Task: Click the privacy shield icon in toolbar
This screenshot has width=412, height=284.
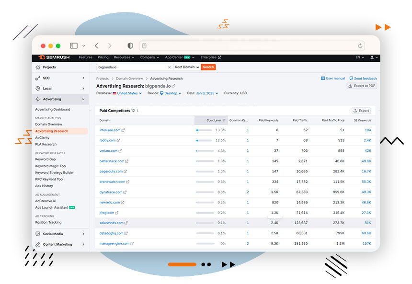Action: coord(130,46)
